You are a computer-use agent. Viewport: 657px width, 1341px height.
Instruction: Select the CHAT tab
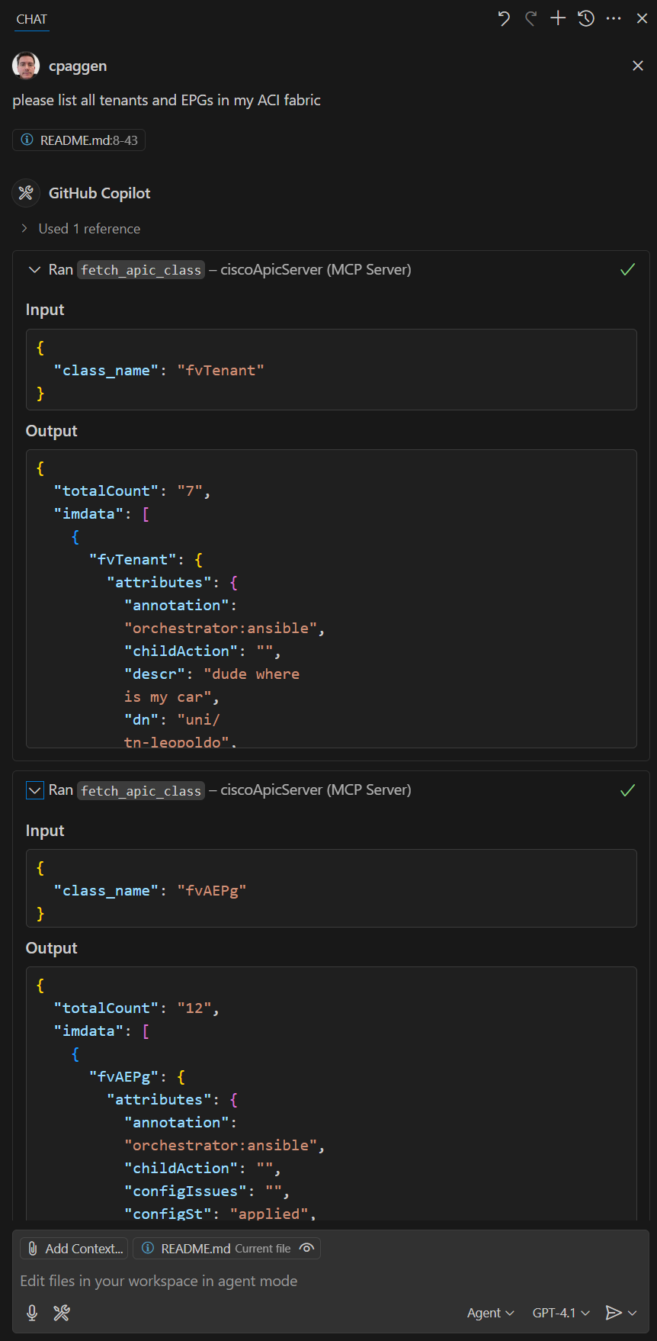pyautogui.click(x=32, y=19)
